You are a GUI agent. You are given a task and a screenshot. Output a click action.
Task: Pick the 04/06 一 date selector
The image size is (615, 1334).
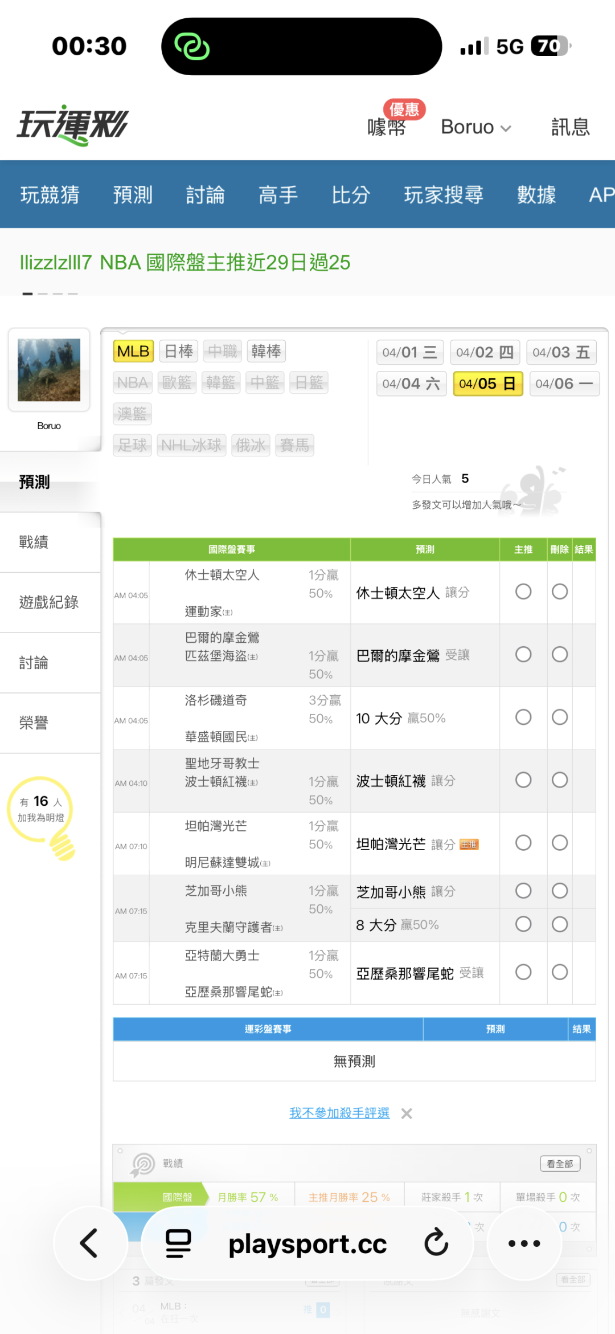tap(564, 384)
